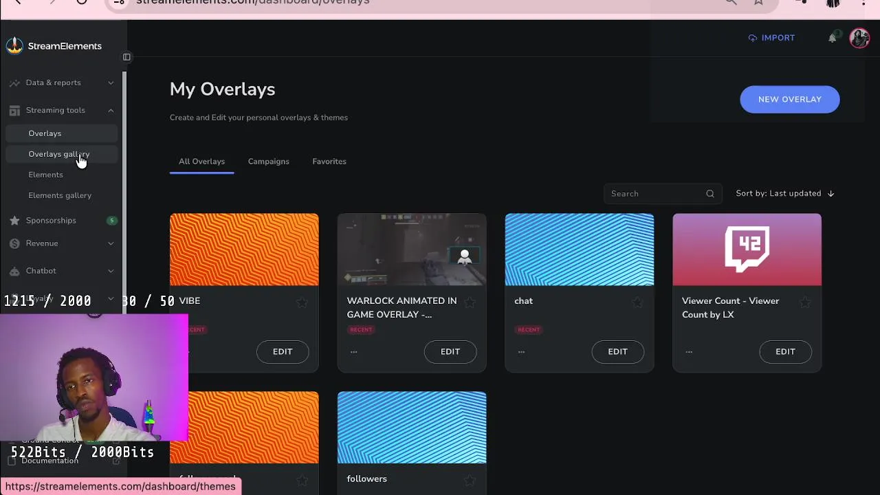Screen dimensions: 880x495
Task: Click the Import cloud icon
Action: [x=752, y=38]
